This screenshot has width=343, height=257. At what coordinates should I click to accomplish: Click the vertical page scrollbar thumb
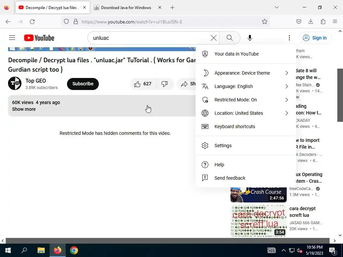pos(340,95)
